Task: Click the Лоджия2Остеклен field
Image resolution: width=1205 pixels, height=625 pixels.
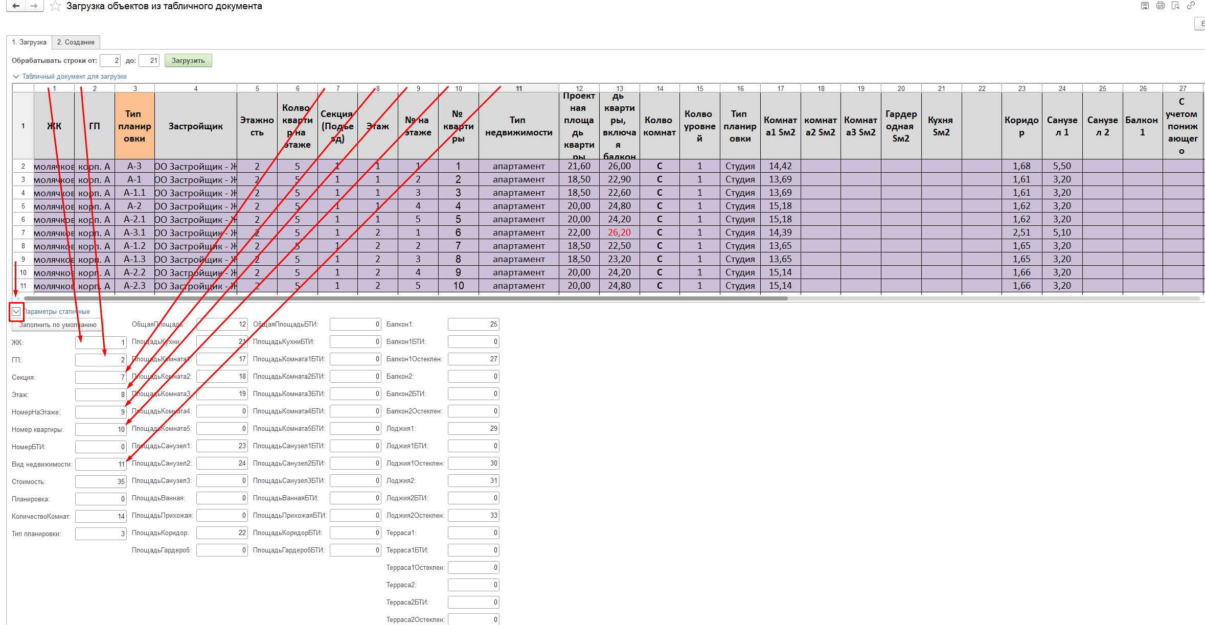Action: [473, 515]
